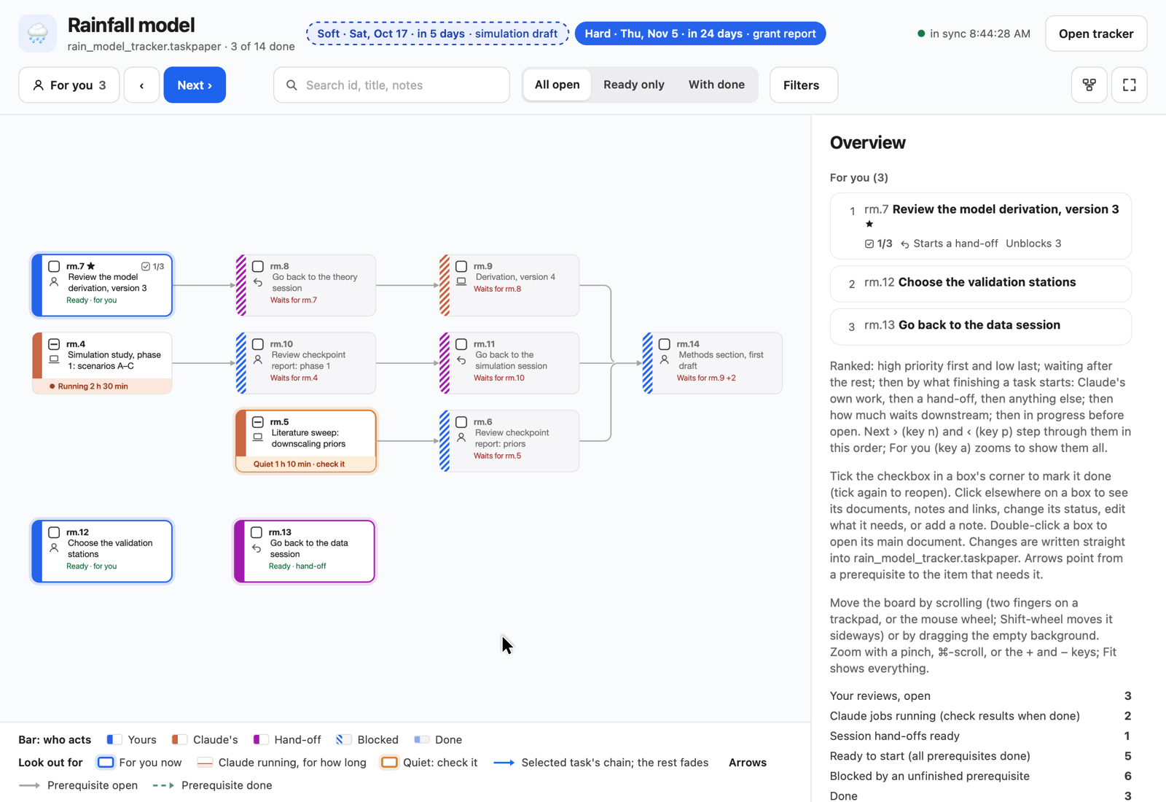Click the person icon on rm.10 card
The height and width of the screenshot is (802, 1166).
258,359
